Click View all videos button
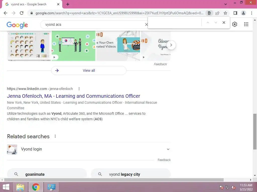 coord(89,70)
